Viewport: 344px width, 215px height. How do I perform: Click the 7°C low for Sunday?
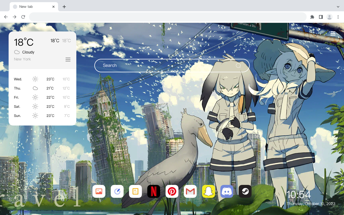click(67, 116)
